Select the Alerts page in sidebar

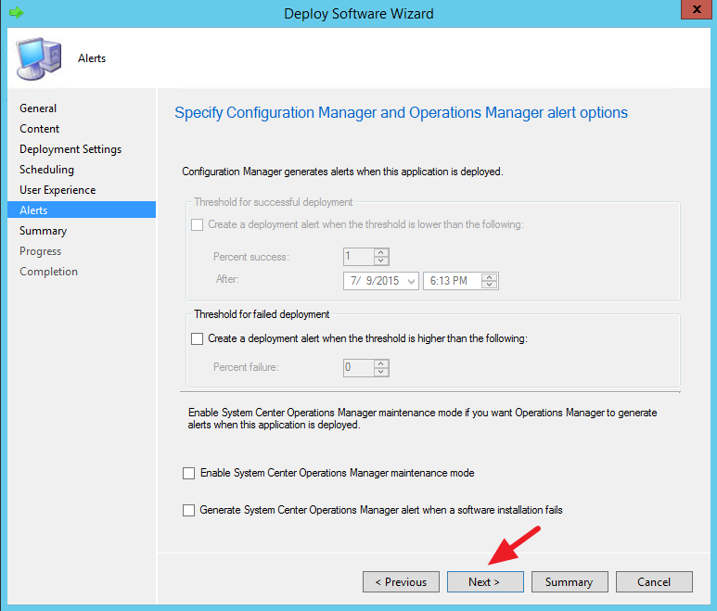tap(82, 210)
